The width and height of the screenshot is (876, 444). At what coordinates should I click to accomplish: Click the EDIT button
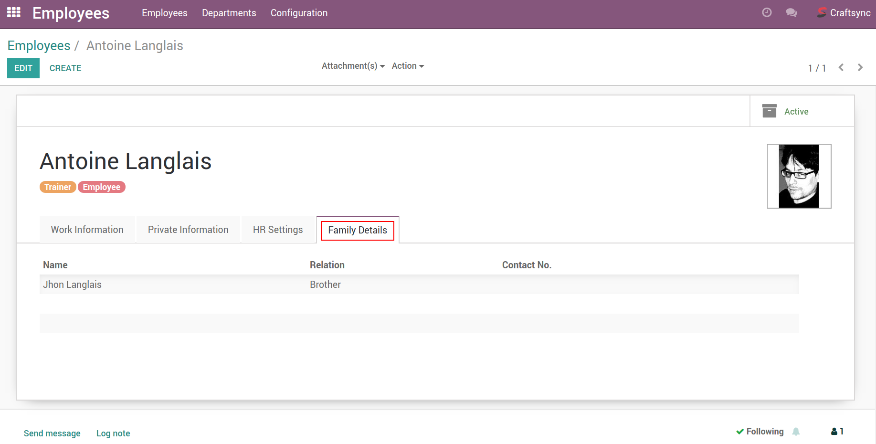(23, 68)
